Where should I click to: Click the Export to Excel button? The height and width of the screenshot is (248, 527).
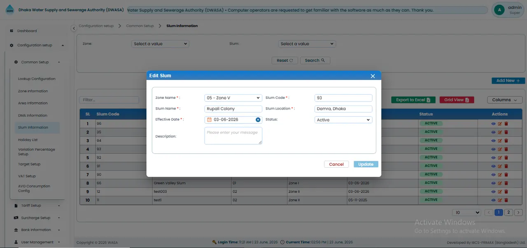click(413, 100)
